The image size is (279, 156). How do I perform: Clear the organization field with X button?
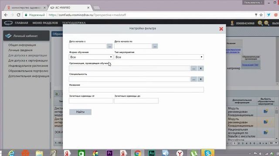point(201,68)
